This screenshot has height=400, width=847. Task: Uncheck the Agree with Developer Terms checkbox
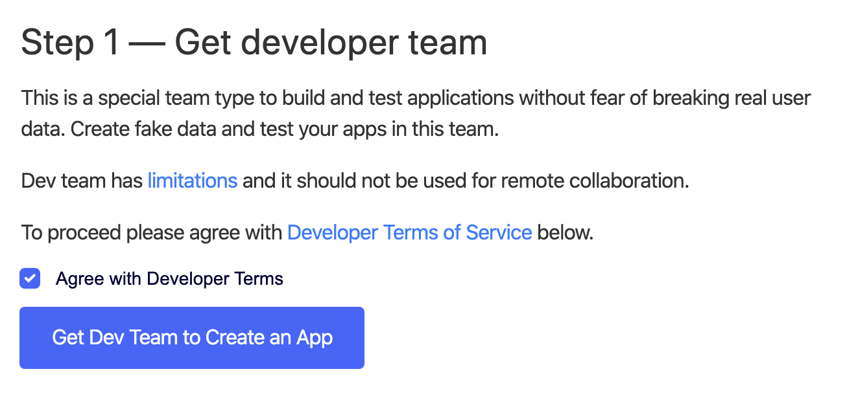click(x=30, y=279)
